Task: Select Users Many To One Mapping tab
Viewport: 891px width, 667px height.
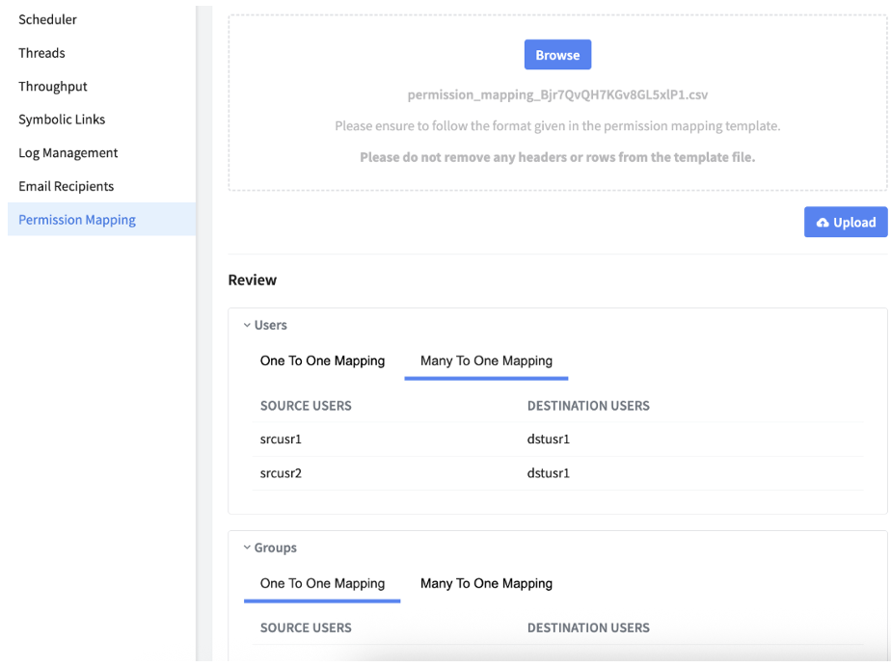Action: pyautogui.click(x=486, y=360)
